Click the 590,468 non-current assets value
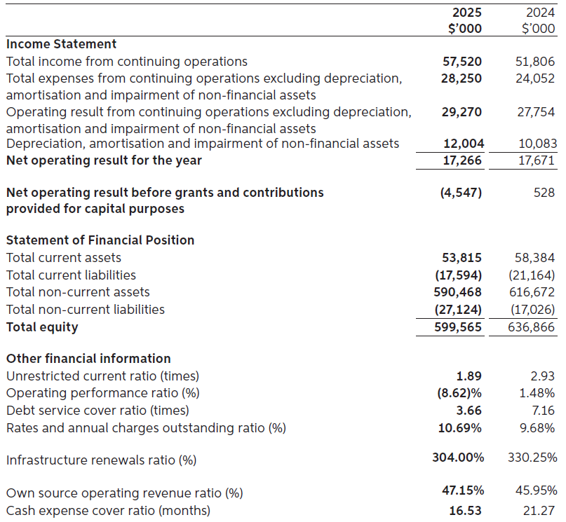This screenshot has height=522, width=566. (458, 292)
